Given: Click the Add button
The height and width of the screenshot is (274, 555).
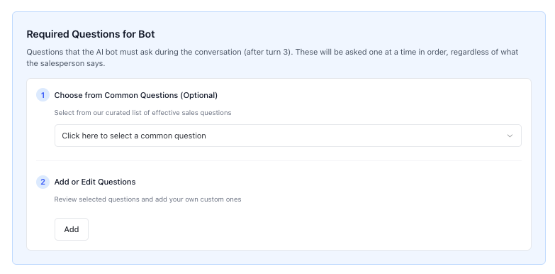Looking at the screenshot, I should tap(72, 229).
